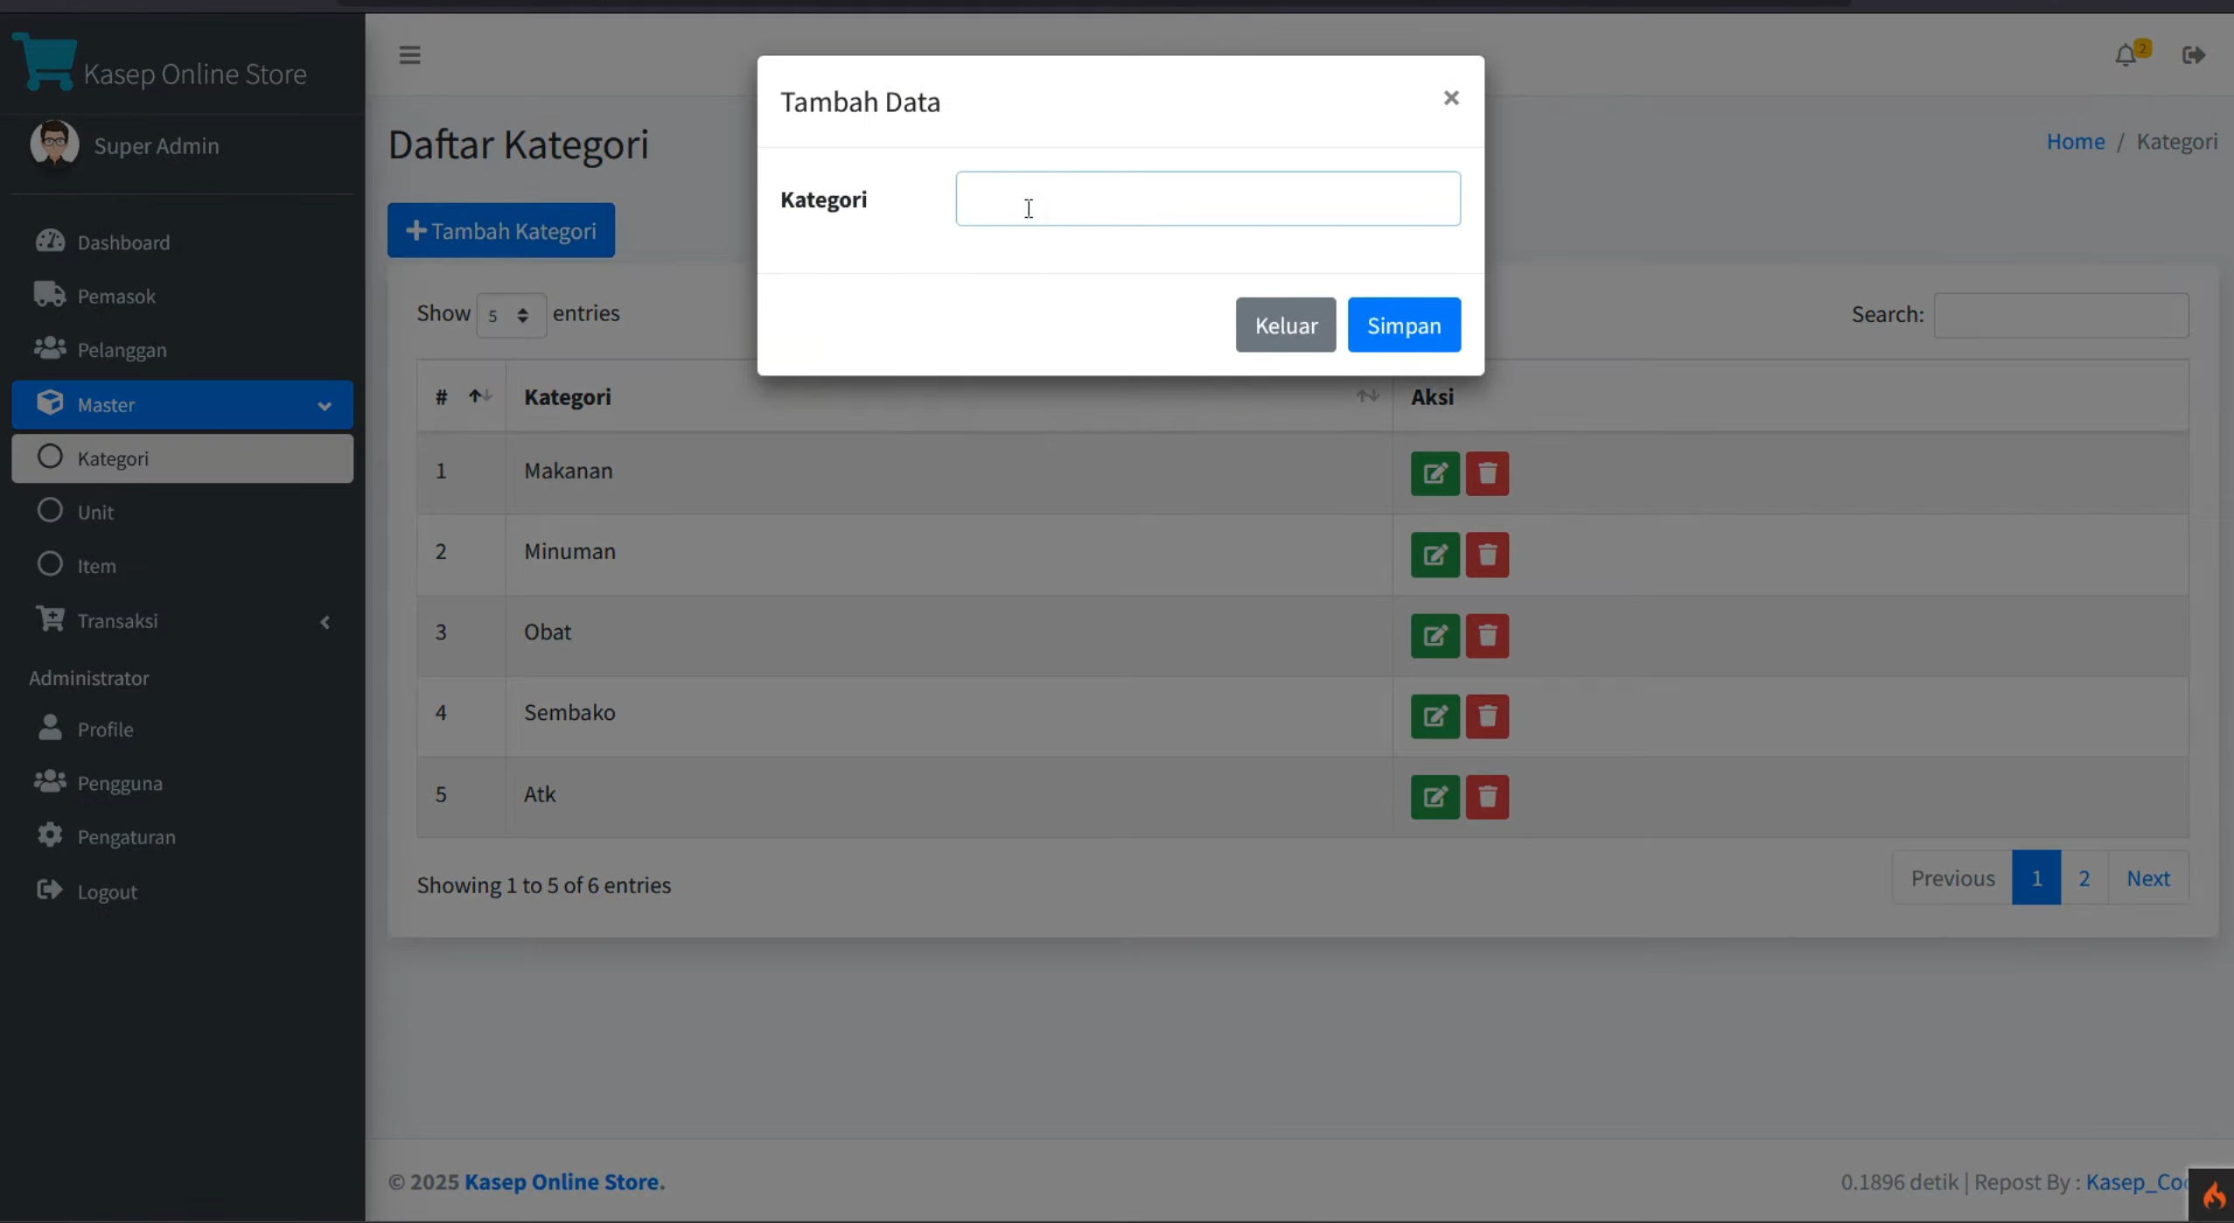
Task: Click the Next pagination button
Action: 2148,877
